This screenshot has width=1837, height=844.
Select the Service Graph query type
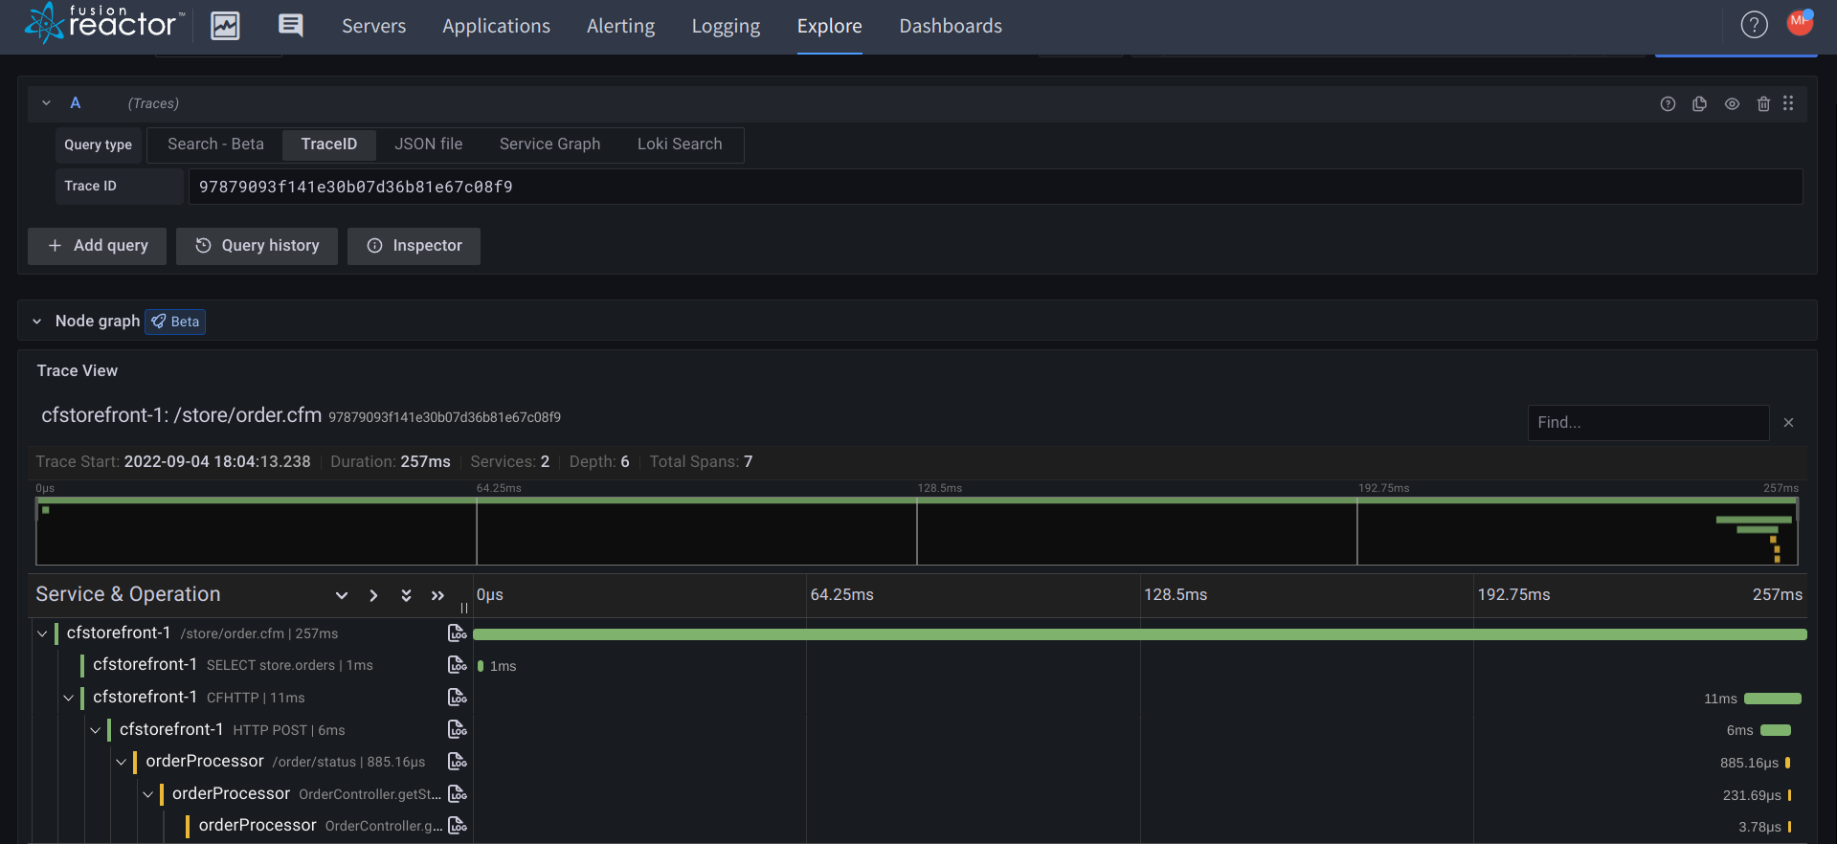pos(549,144)
